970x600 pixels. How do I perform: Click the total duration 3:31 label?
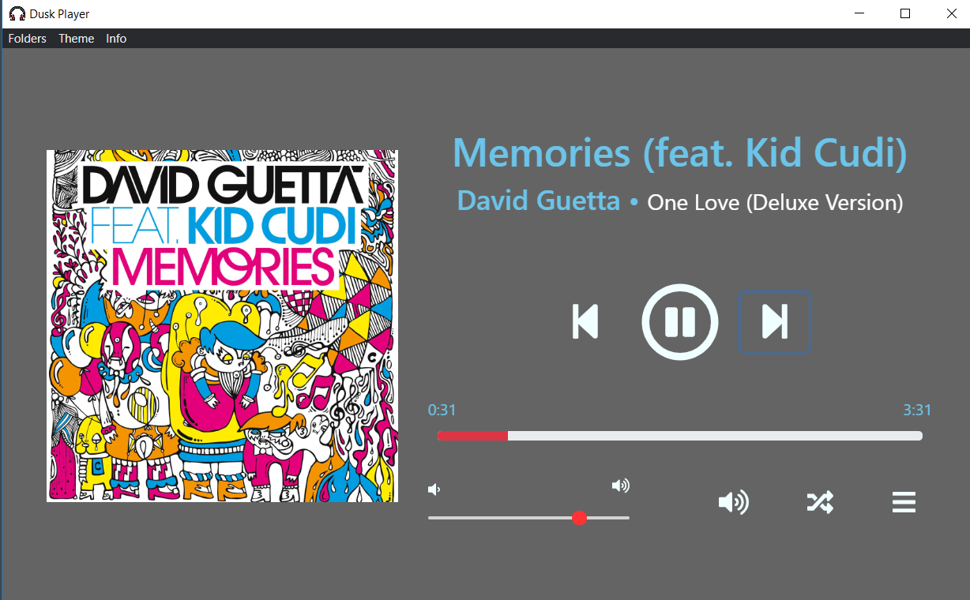click(917, 411)
